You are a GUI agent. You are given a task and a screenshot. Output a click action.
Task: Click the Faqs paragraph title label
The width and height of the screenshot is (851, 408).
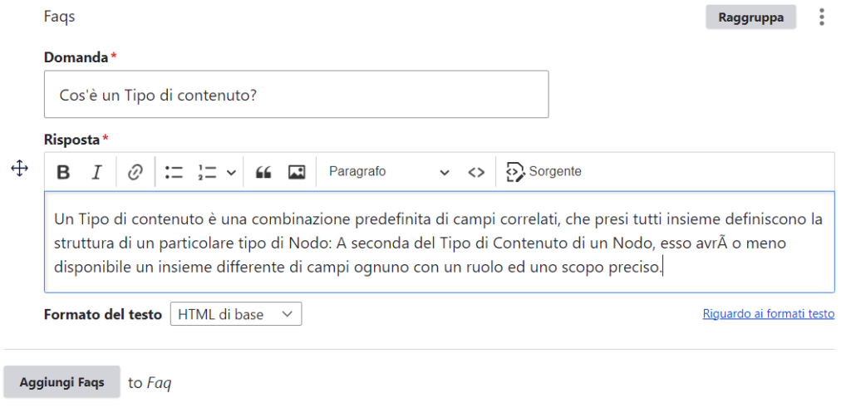point(59,17)
